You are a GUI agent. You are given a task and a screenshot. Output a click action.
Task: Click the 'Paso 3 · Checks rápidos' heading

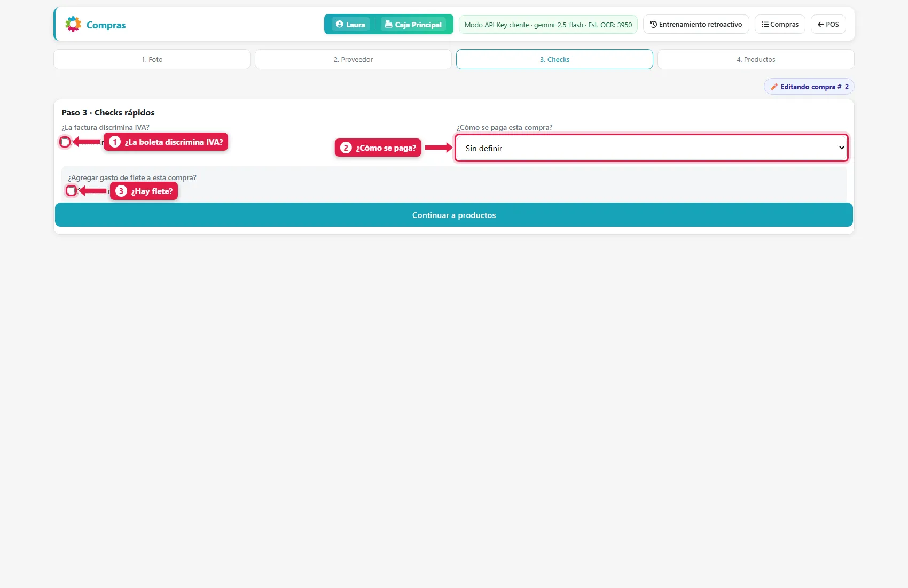click(108, 112)
